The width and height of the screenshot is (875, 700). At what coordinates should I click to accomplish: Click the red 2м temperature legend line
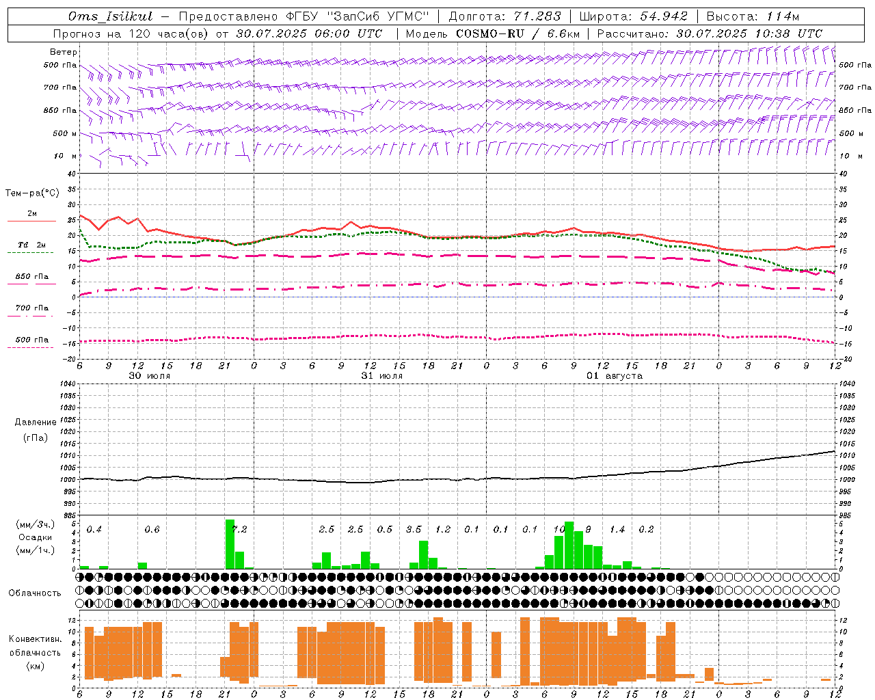[31, 221]
